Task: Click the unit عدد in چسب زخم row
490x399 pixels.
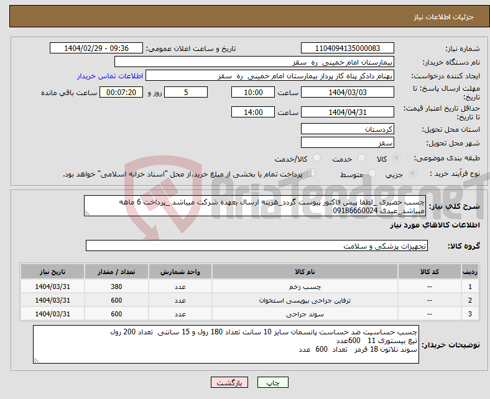Action: tap(180, 287)
